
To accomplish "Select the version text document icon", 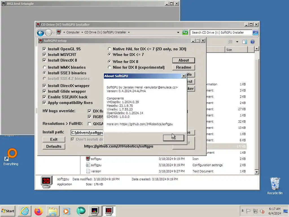I will (88, 171).
